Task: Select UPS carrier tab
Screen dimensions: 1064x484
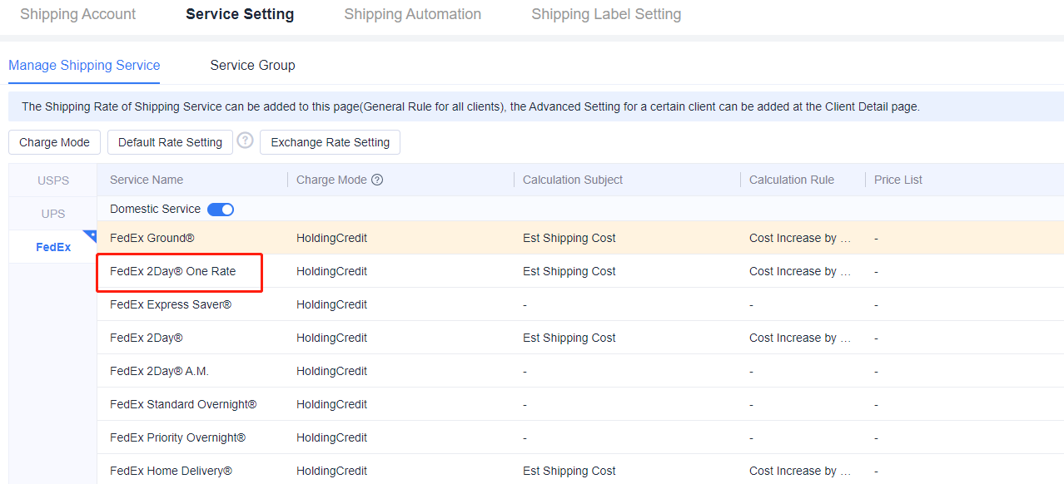Action: coord(53,214)
